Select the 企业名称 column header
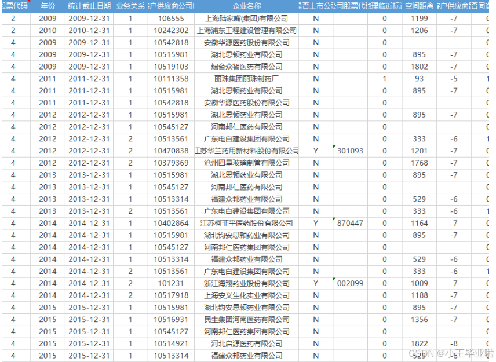 click(246, 6)
